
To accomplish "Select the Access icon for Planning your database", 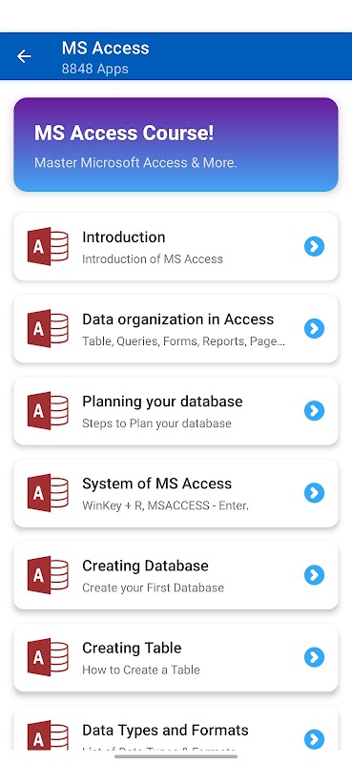I will point(48,411).
